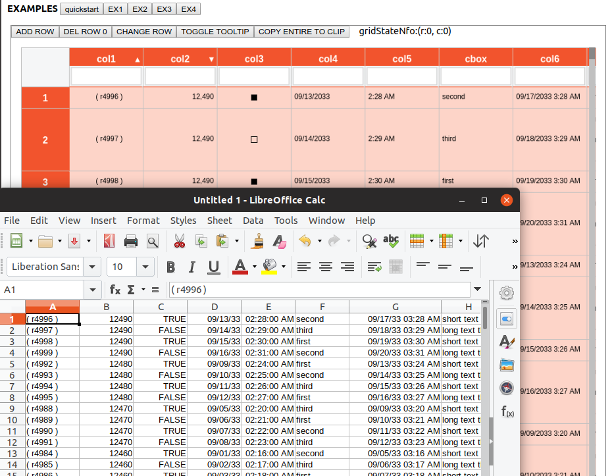Viewport: 612px width, 476px height.
Task: Open the Sidebar Settings gear icon
Action: 507,293
